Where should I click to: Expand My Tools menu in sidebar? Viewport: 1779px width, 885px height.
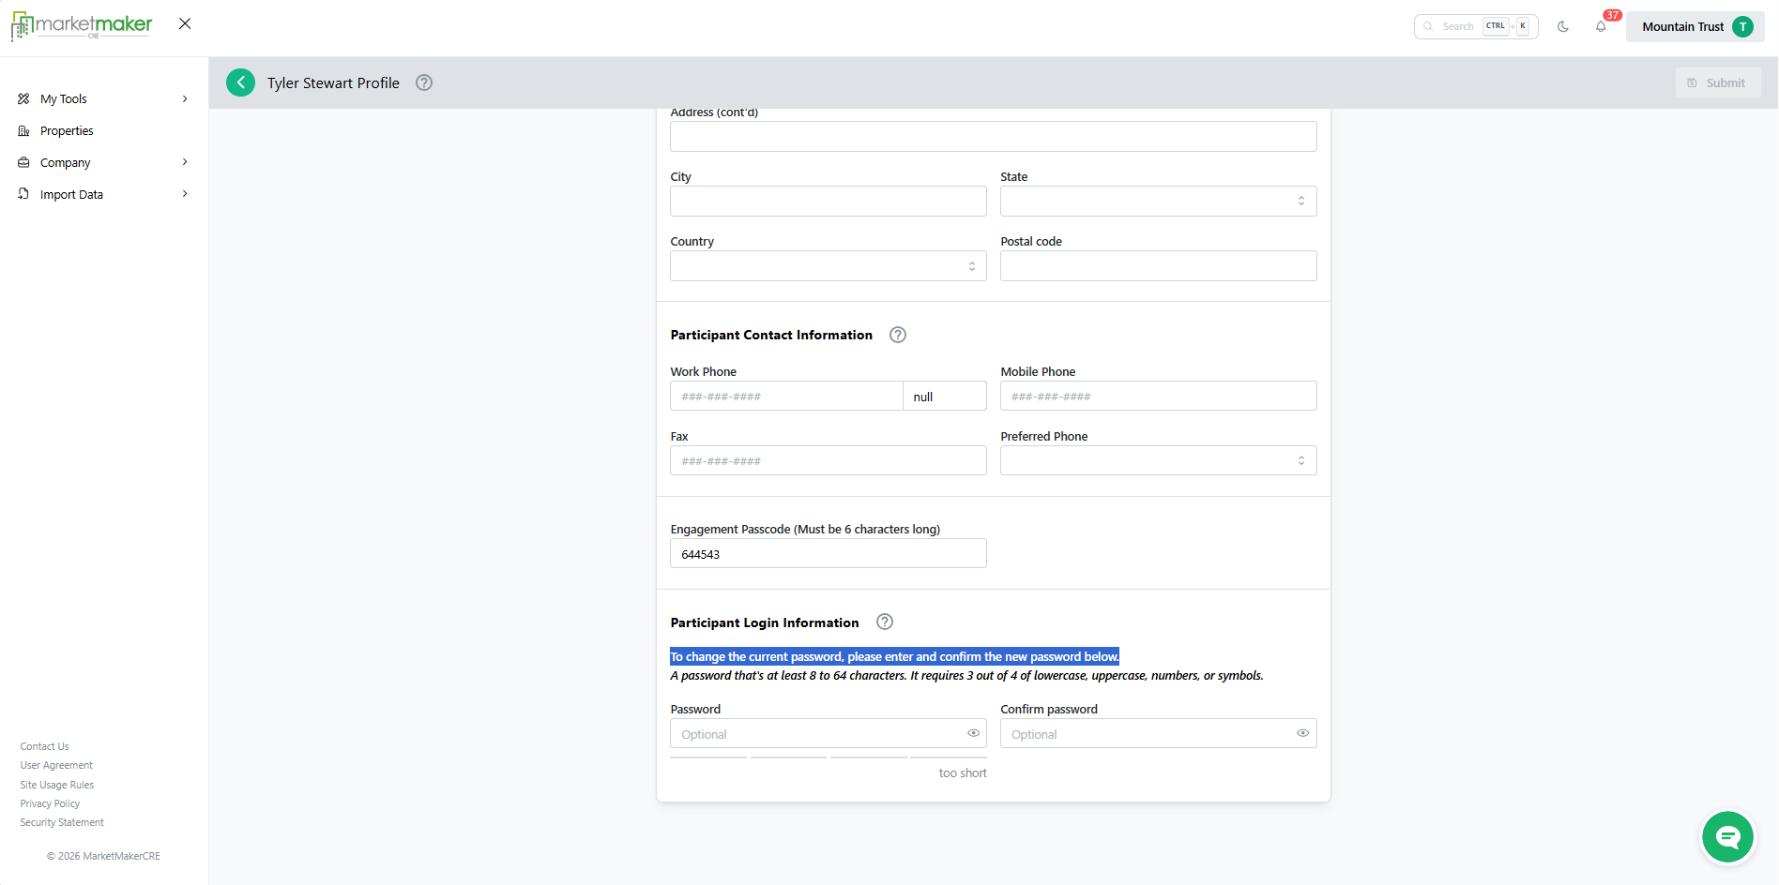[x=103, y=98]
